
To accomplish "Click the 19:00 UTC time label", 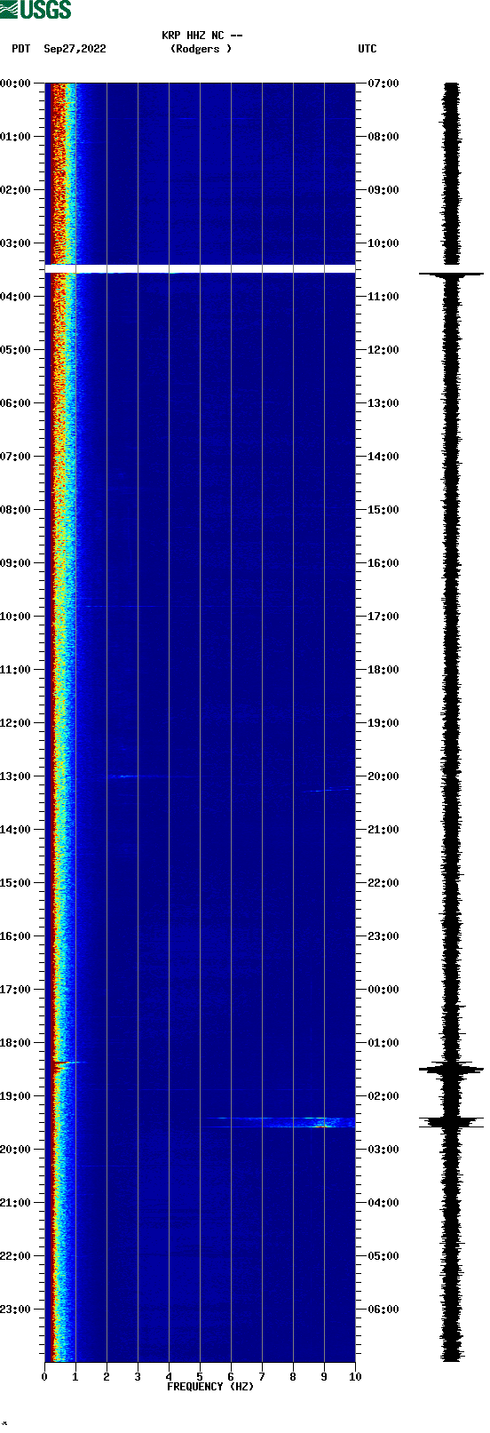I will (x=383, y=723).
